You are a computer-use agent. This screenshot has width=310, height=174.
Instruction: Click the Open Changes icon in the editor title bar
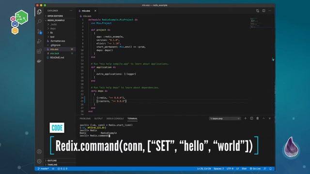point(257,11)
